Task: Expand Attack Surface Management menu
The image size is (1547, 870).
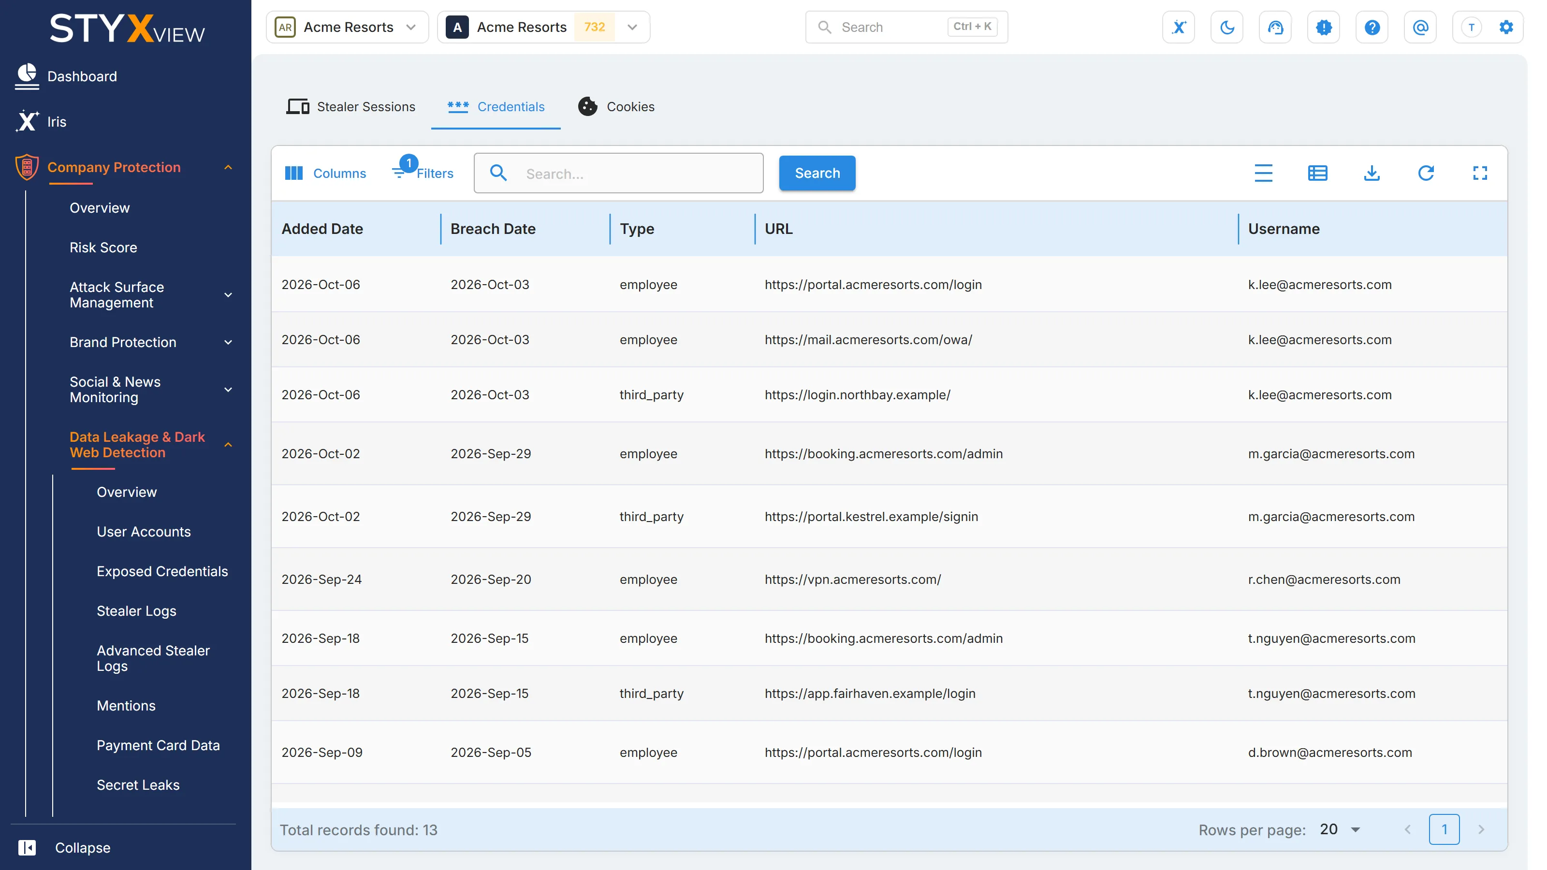Action: click(228, 295)
